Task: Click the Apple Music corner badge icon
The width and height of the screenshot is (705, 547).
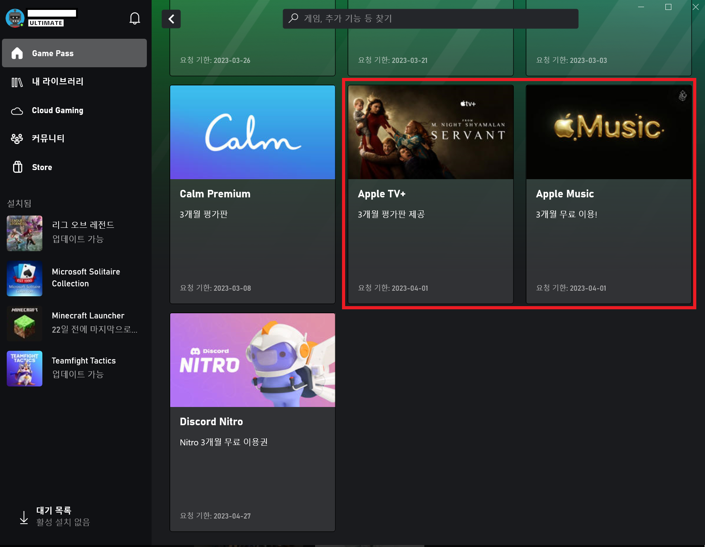Action: (682, 95)
